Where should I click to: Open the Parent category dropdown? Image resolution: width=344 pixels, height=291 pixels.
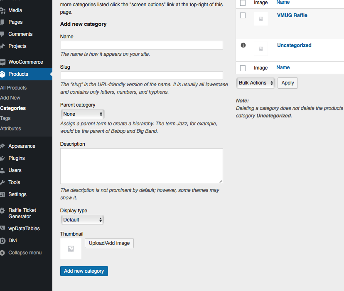(x=82, y=114)
